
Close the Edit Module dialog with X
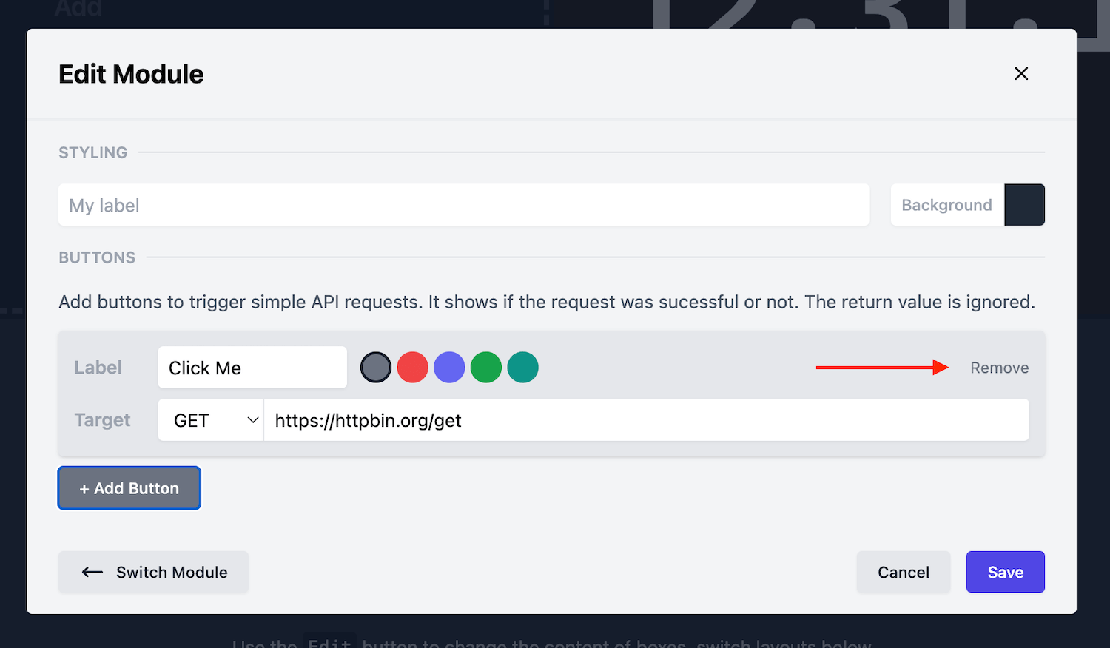[x=1021, y=73]
